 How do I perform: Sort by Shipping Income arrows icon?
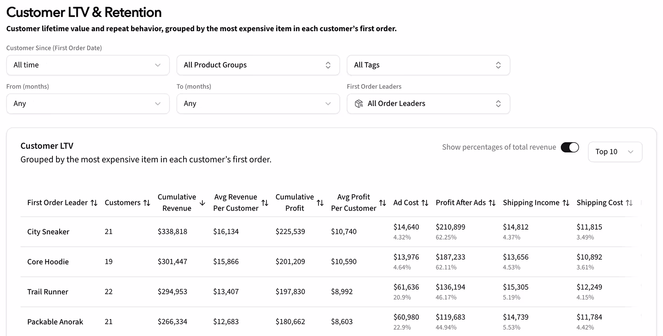(x=566, y=203)
